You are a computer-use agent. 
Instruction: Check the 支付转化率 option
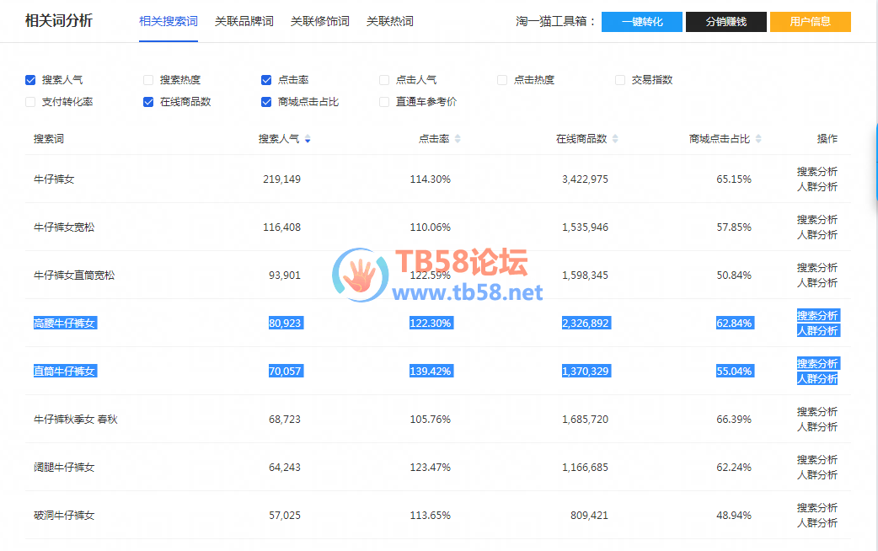30,102
